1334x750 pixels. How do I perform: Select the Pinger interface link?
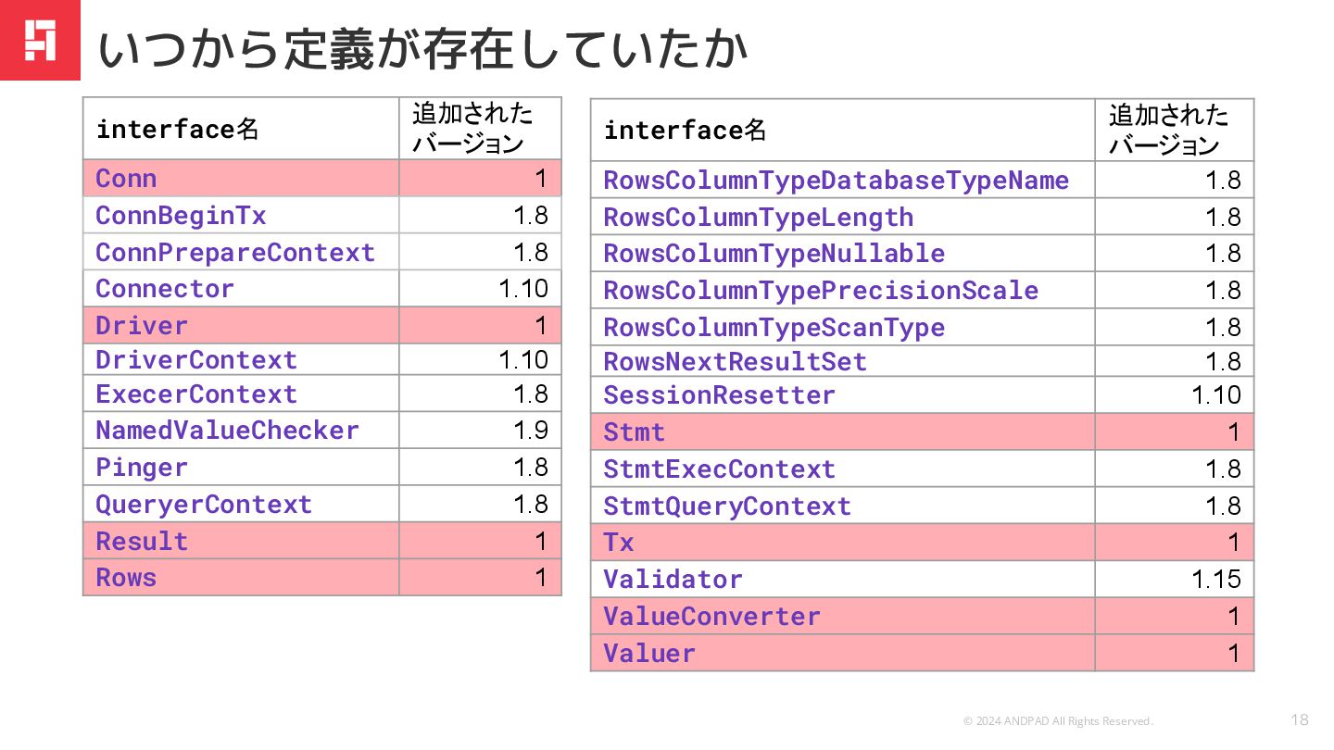[x=142, y=468]
